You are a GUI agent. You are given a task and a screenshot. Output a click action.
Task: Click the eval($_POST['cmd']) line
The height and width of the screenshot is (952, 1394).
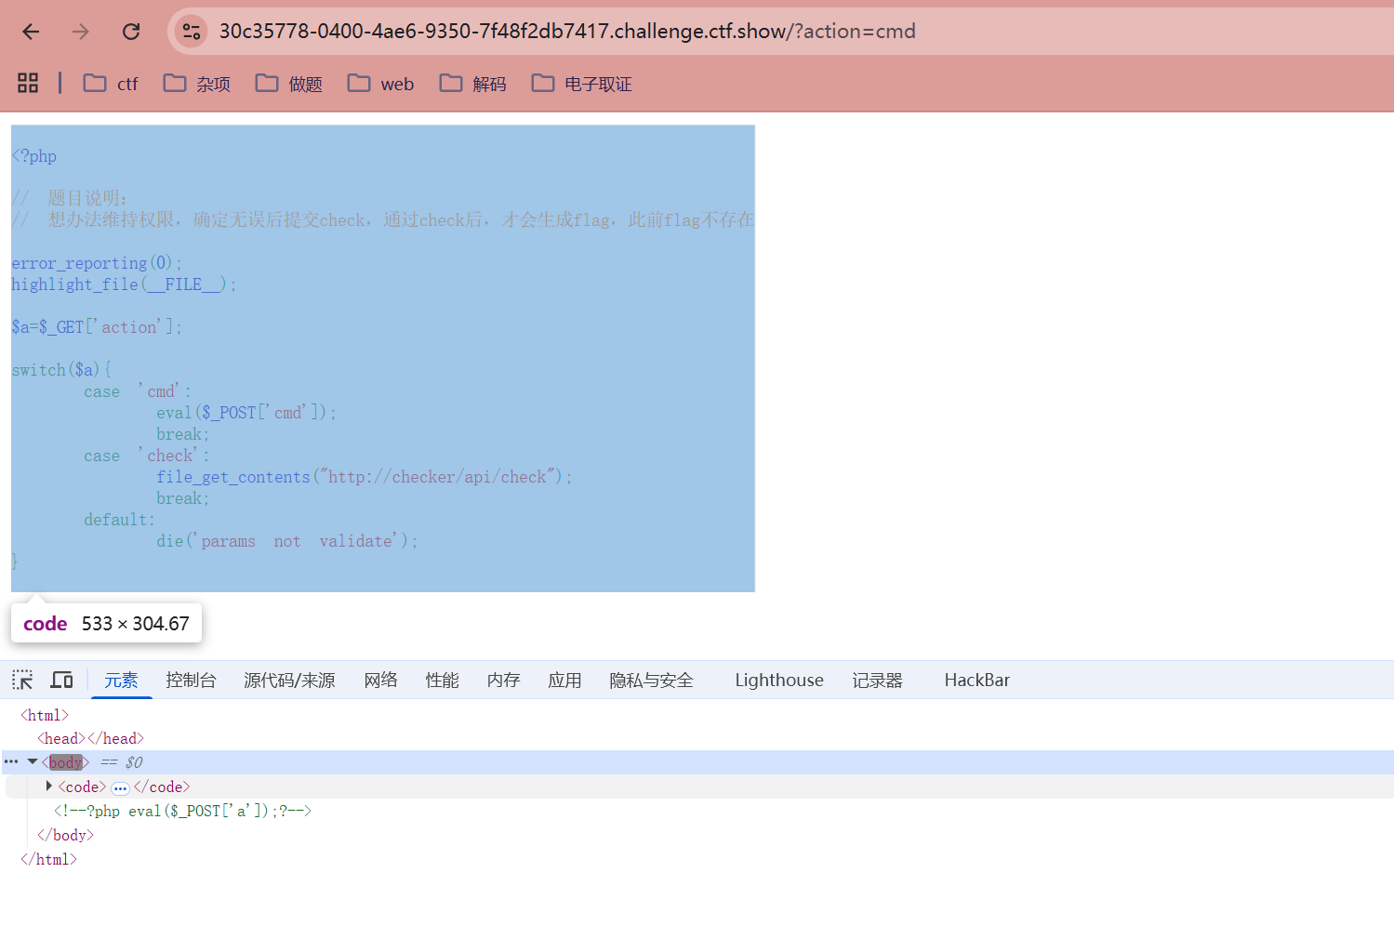(246, 413)
